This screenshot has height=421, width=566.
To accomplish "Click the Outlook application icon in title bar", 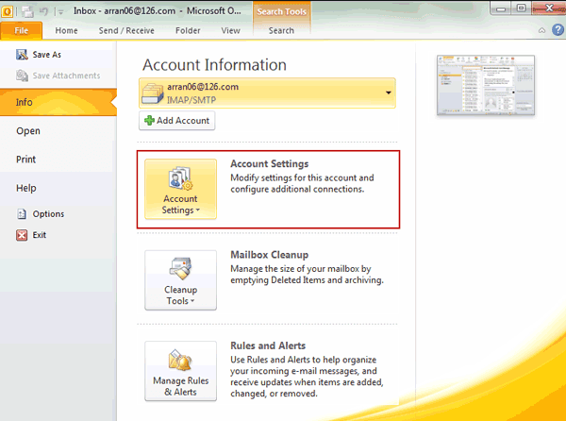I will coord(7,11).
